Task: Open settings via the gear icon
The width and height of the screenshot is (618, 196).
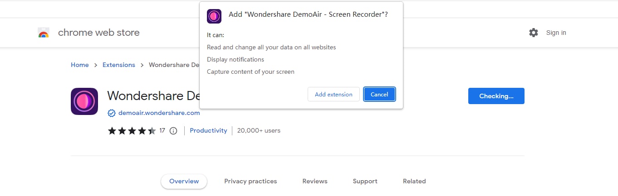Action: (x=534, y=33)
